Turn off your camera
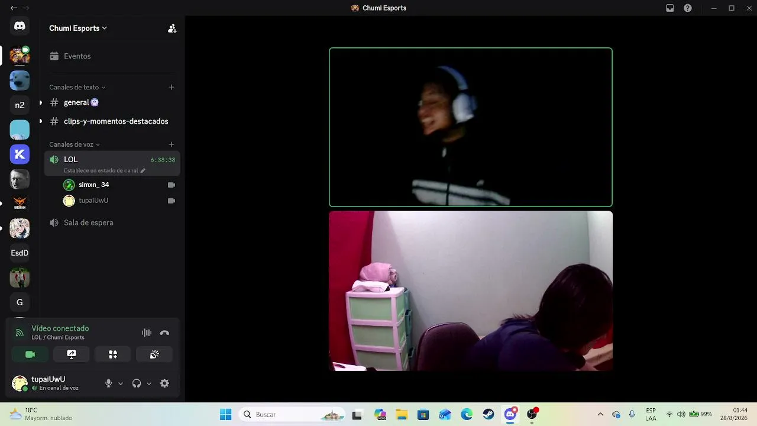This screenshot has height=426, width=757. click(30, 354)
